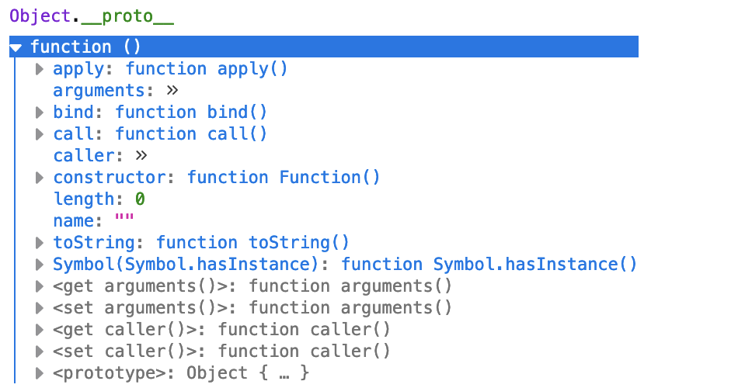This screenshot has height=388, width=752.
Task: Expand the constructor: function Function() entry
Action: coord(40,178)
